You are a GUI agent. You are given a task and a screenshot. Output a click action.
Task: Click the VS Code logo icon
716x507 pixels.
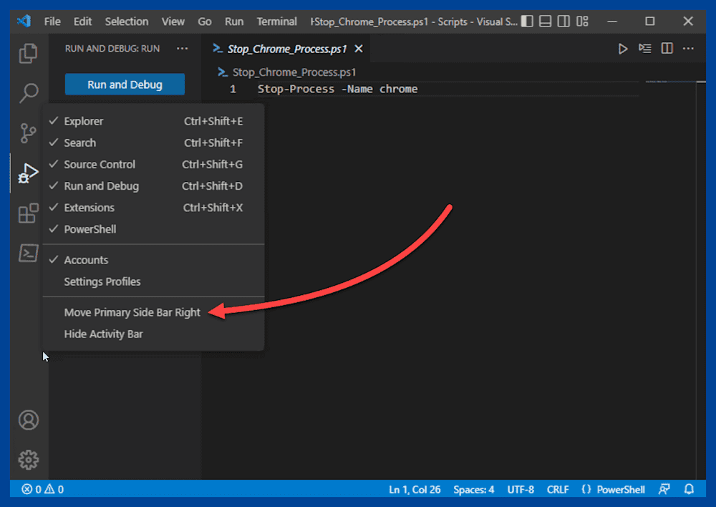(24, 21)
